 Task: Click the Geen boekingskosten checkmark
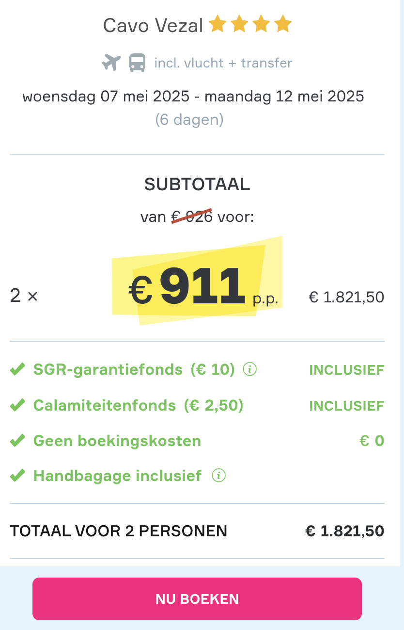pos(17,441)
